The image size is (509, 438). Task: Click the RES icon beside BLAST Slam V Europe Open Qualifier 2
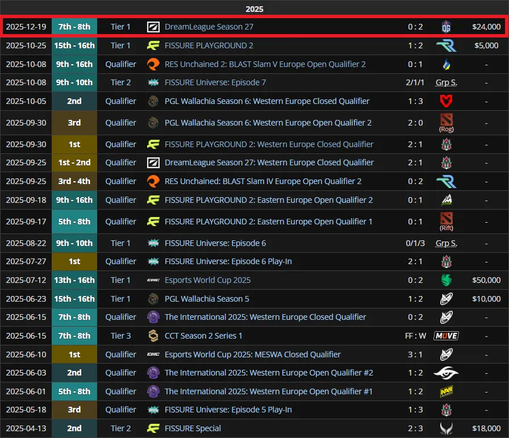tap(153, 64)
